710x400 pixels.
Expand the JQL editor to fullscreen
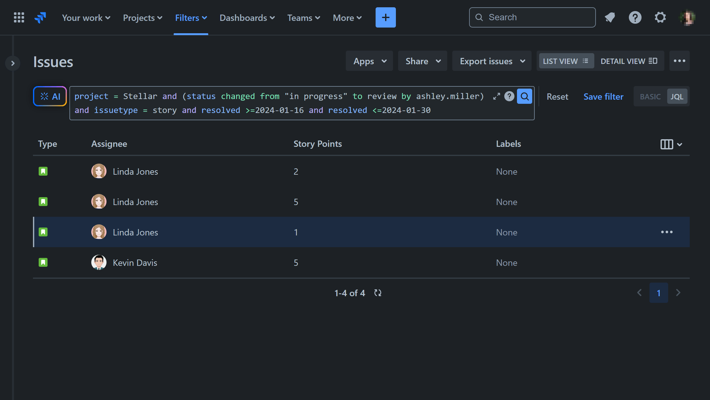coord(496,96)
